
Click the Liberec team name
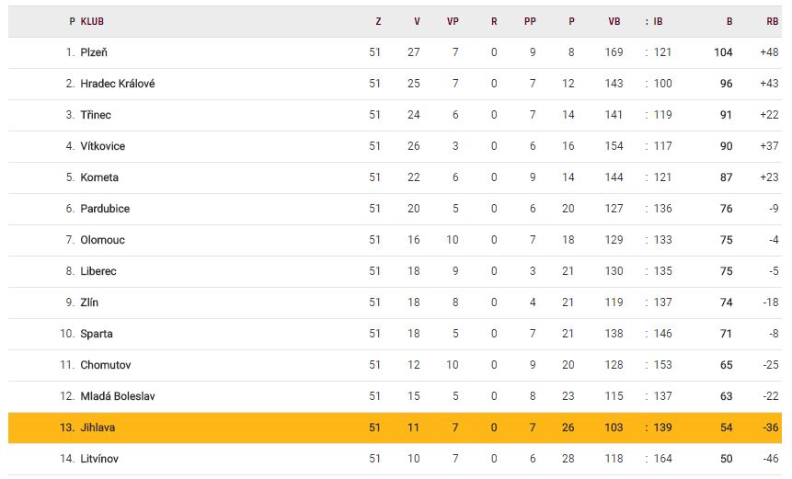[98, 271]
